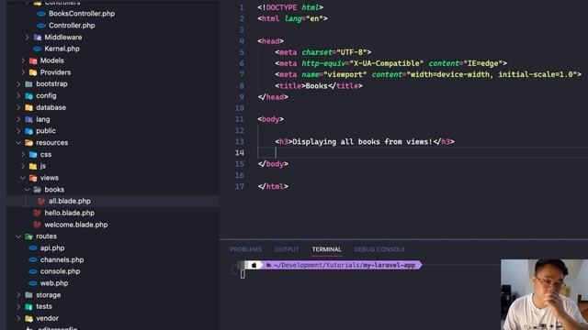Screen dimensions: 588x330
Task: Click the meta charset line text
Action: (x=322, y=52)
